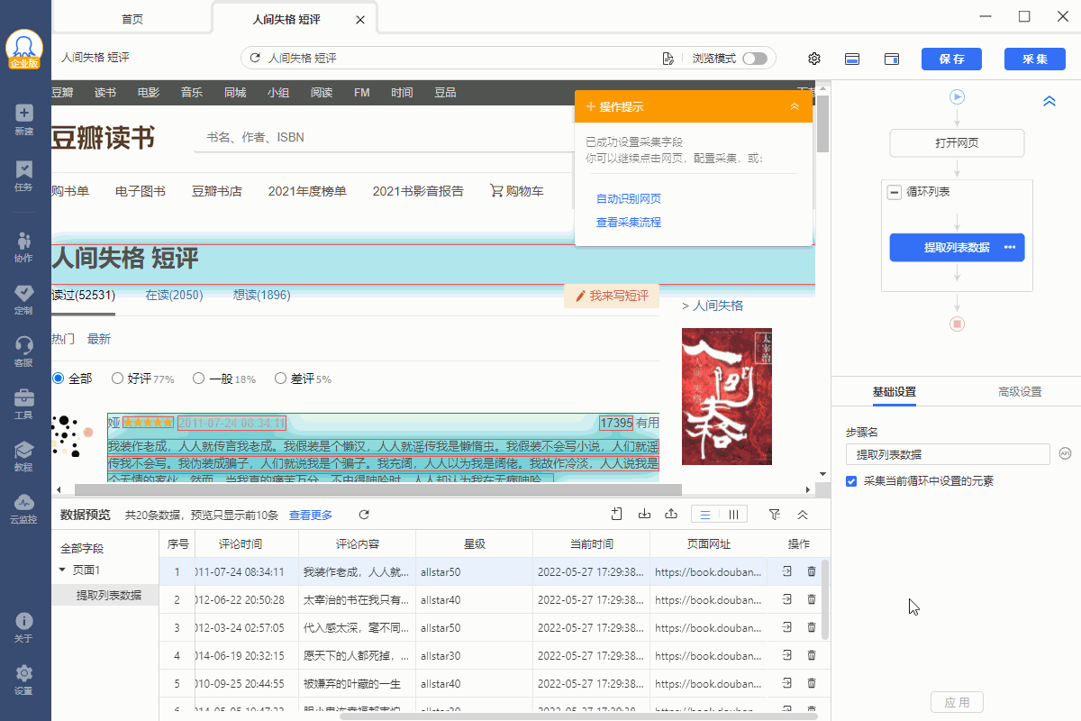Screen dimensions: 1081x721
Task: Open the 云监控 cloud monitor sidebar icon
Action: click(x=24, y=508)
